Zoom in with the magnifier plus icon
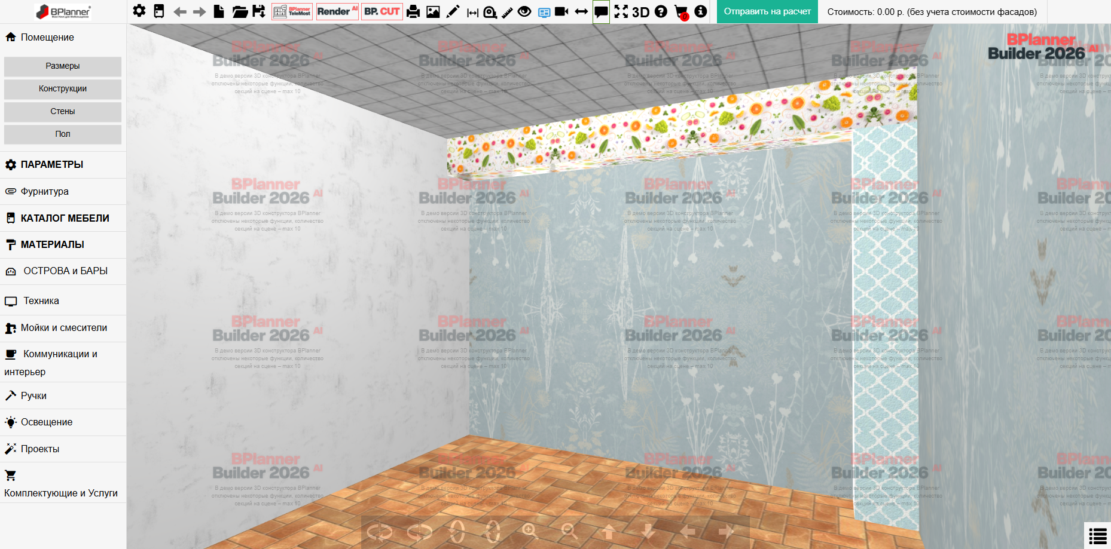This screenshot has height=549, width=1111. (x=530, y=531)
